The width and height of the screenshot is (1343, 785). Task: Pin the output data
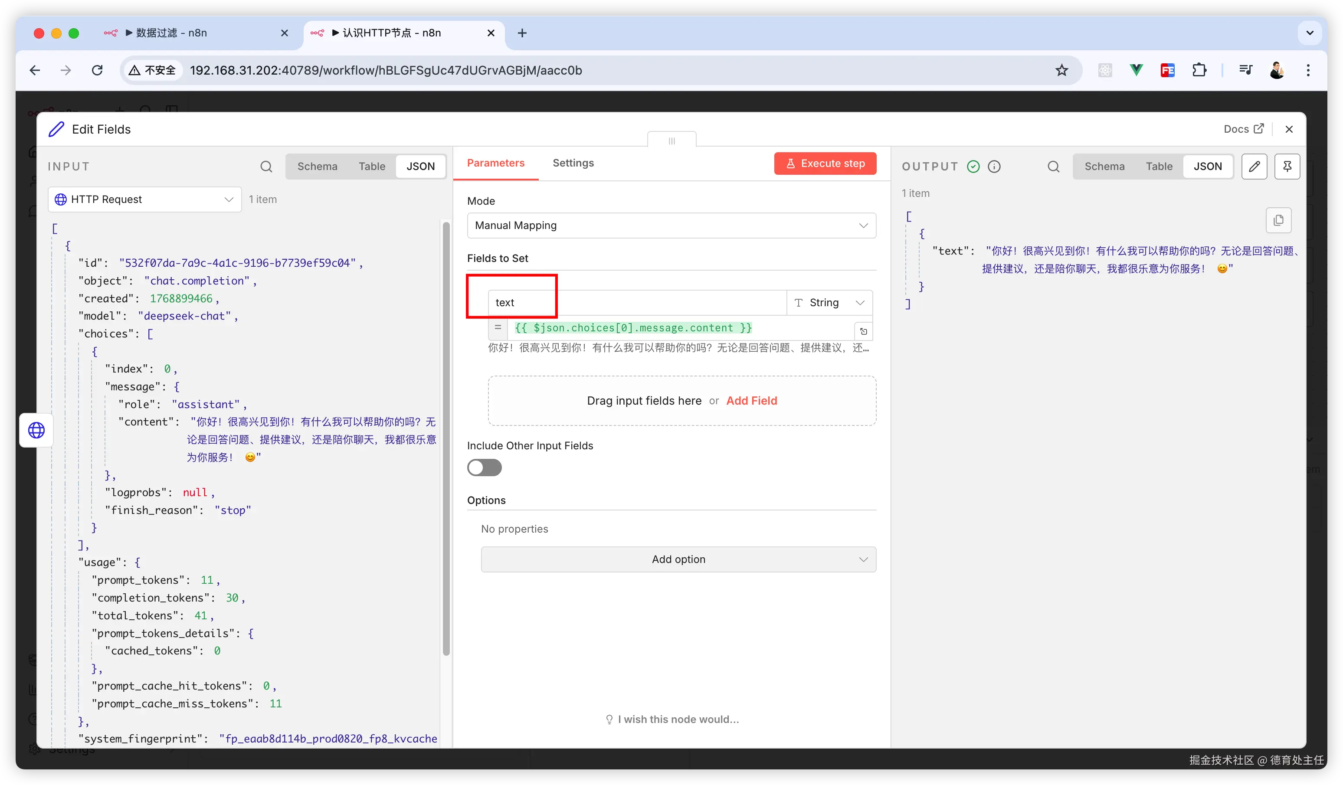click(1287, 167)
